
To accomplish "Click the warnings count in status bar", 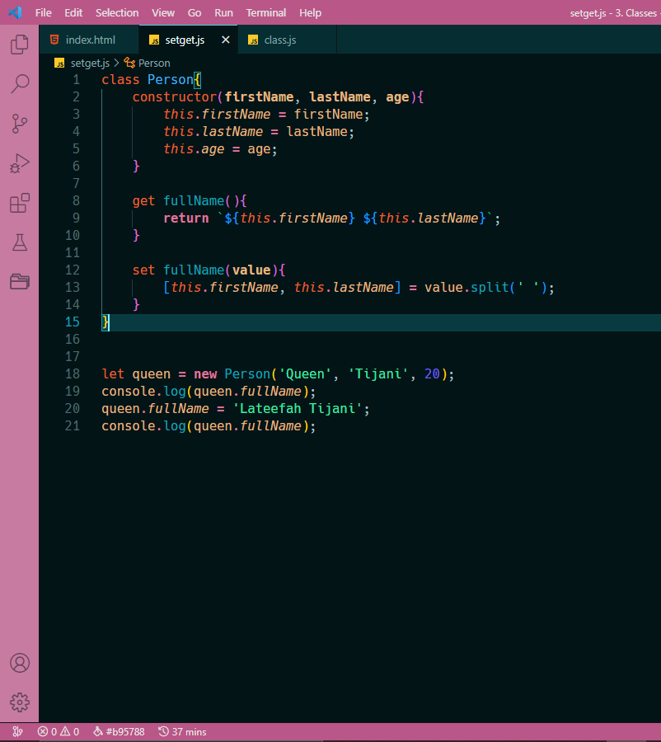I will [x=69, y=731].
